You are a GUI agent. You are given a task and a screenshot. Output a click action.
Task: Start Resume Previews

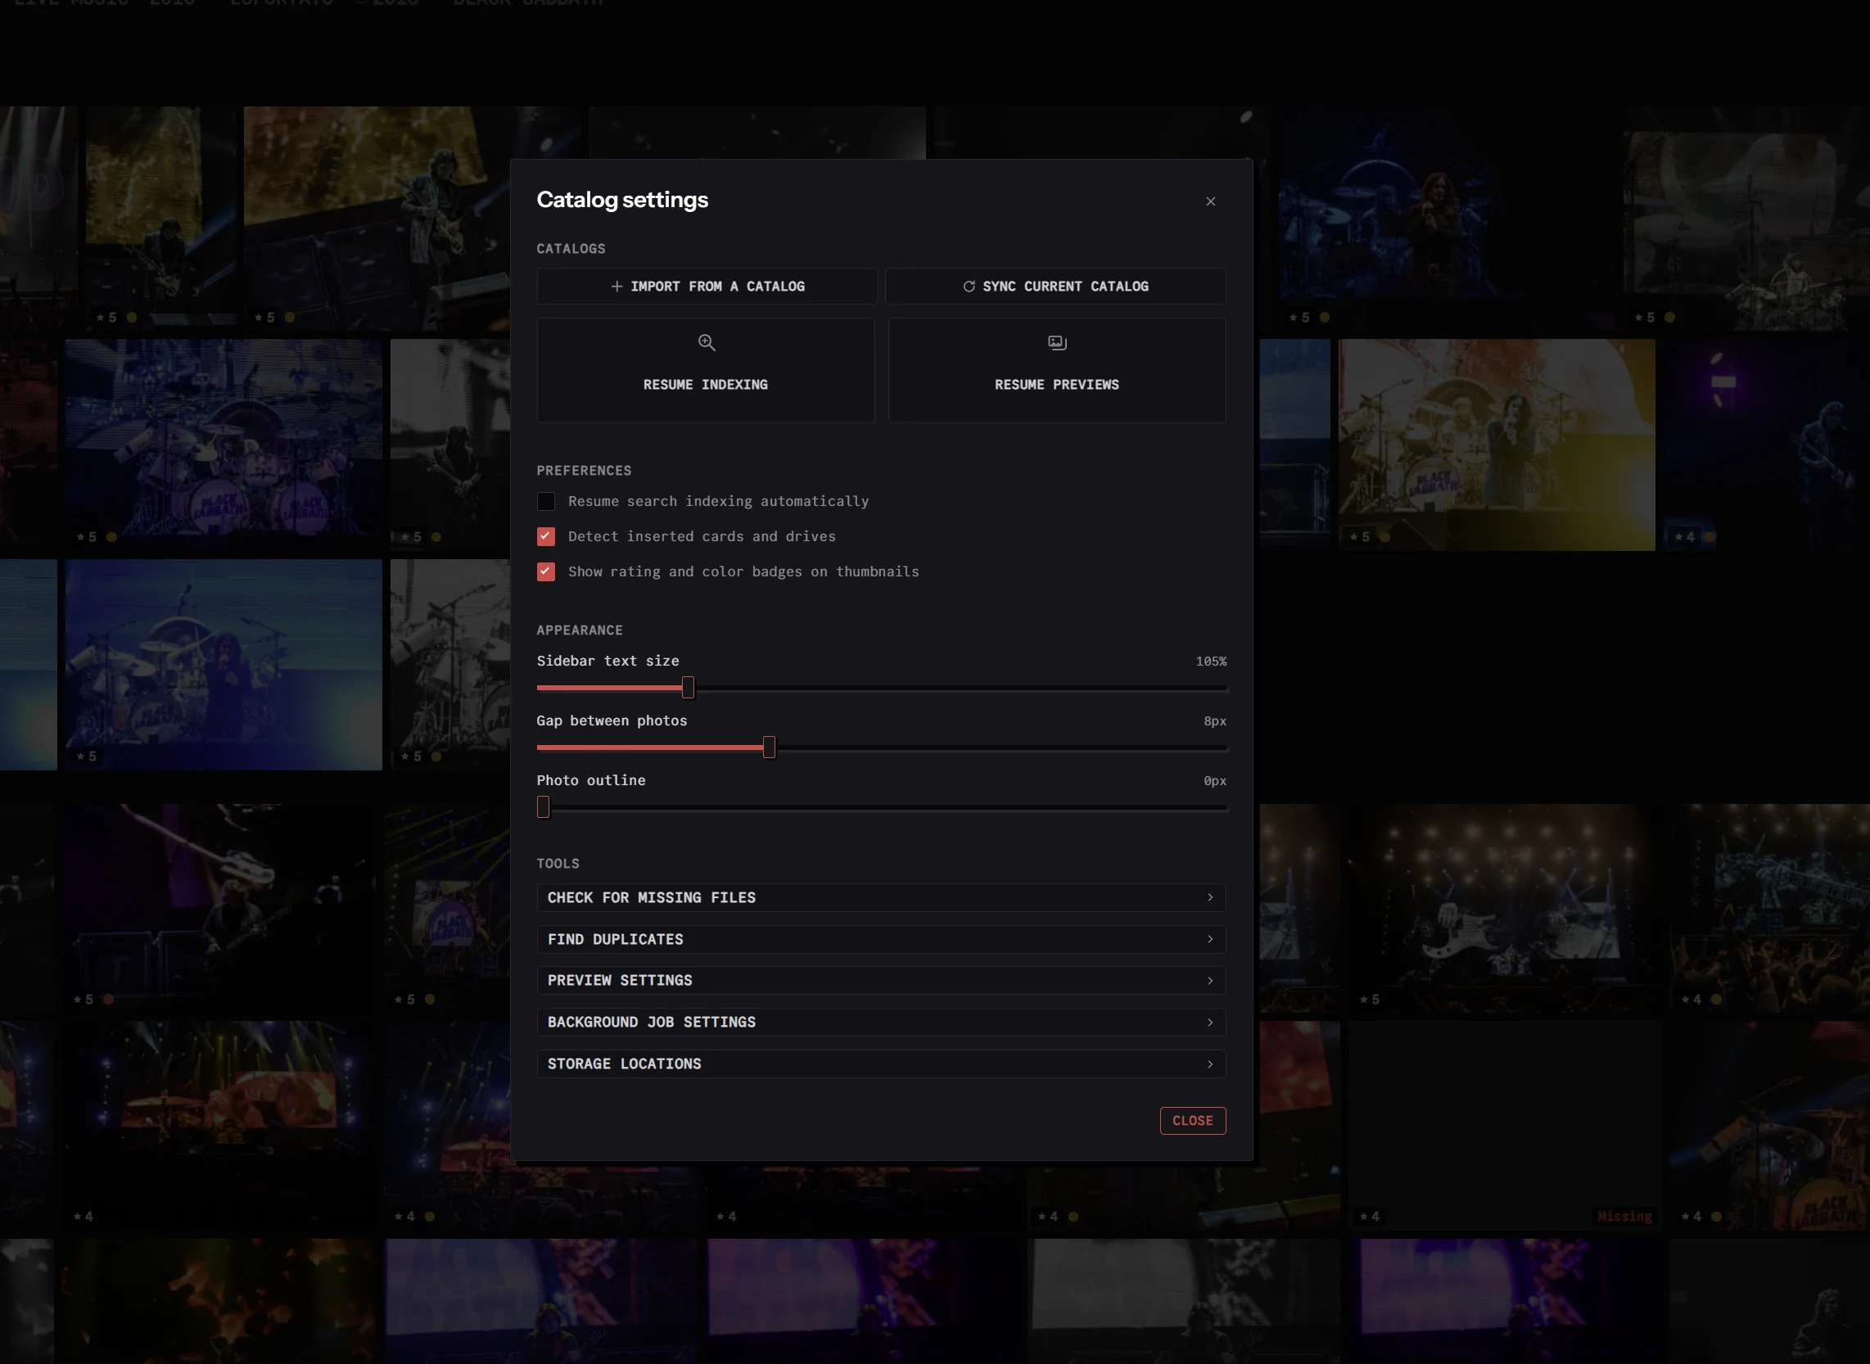1057,371
